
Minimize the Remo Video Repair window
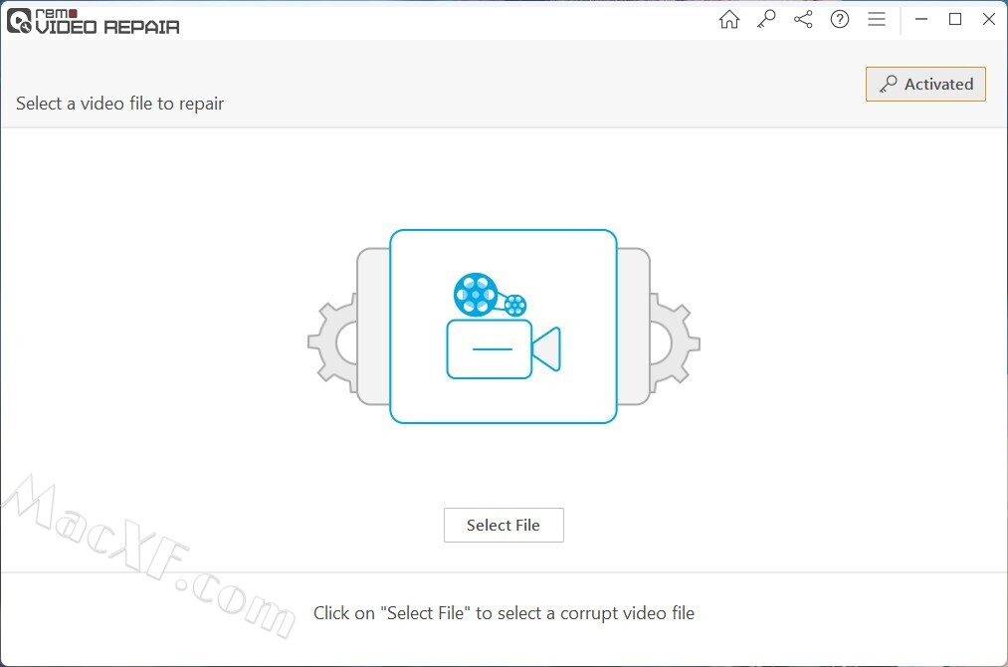(921, 19)
